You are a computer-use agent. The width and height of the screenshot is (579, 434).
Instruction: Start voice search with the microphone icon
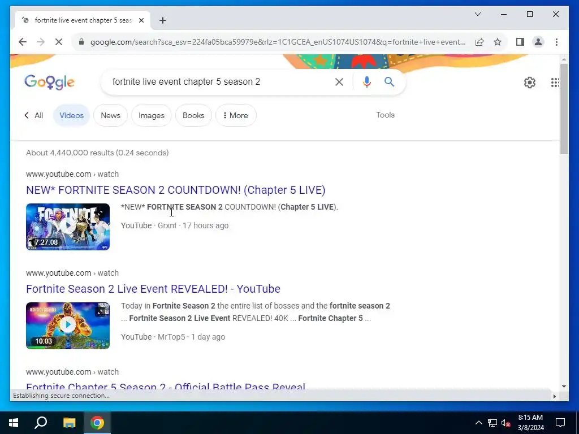[x=366, y=82]
